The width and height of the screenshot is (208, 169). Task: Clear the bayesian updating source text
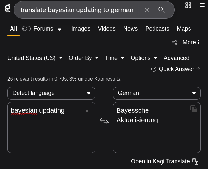[x=87, y=111]
